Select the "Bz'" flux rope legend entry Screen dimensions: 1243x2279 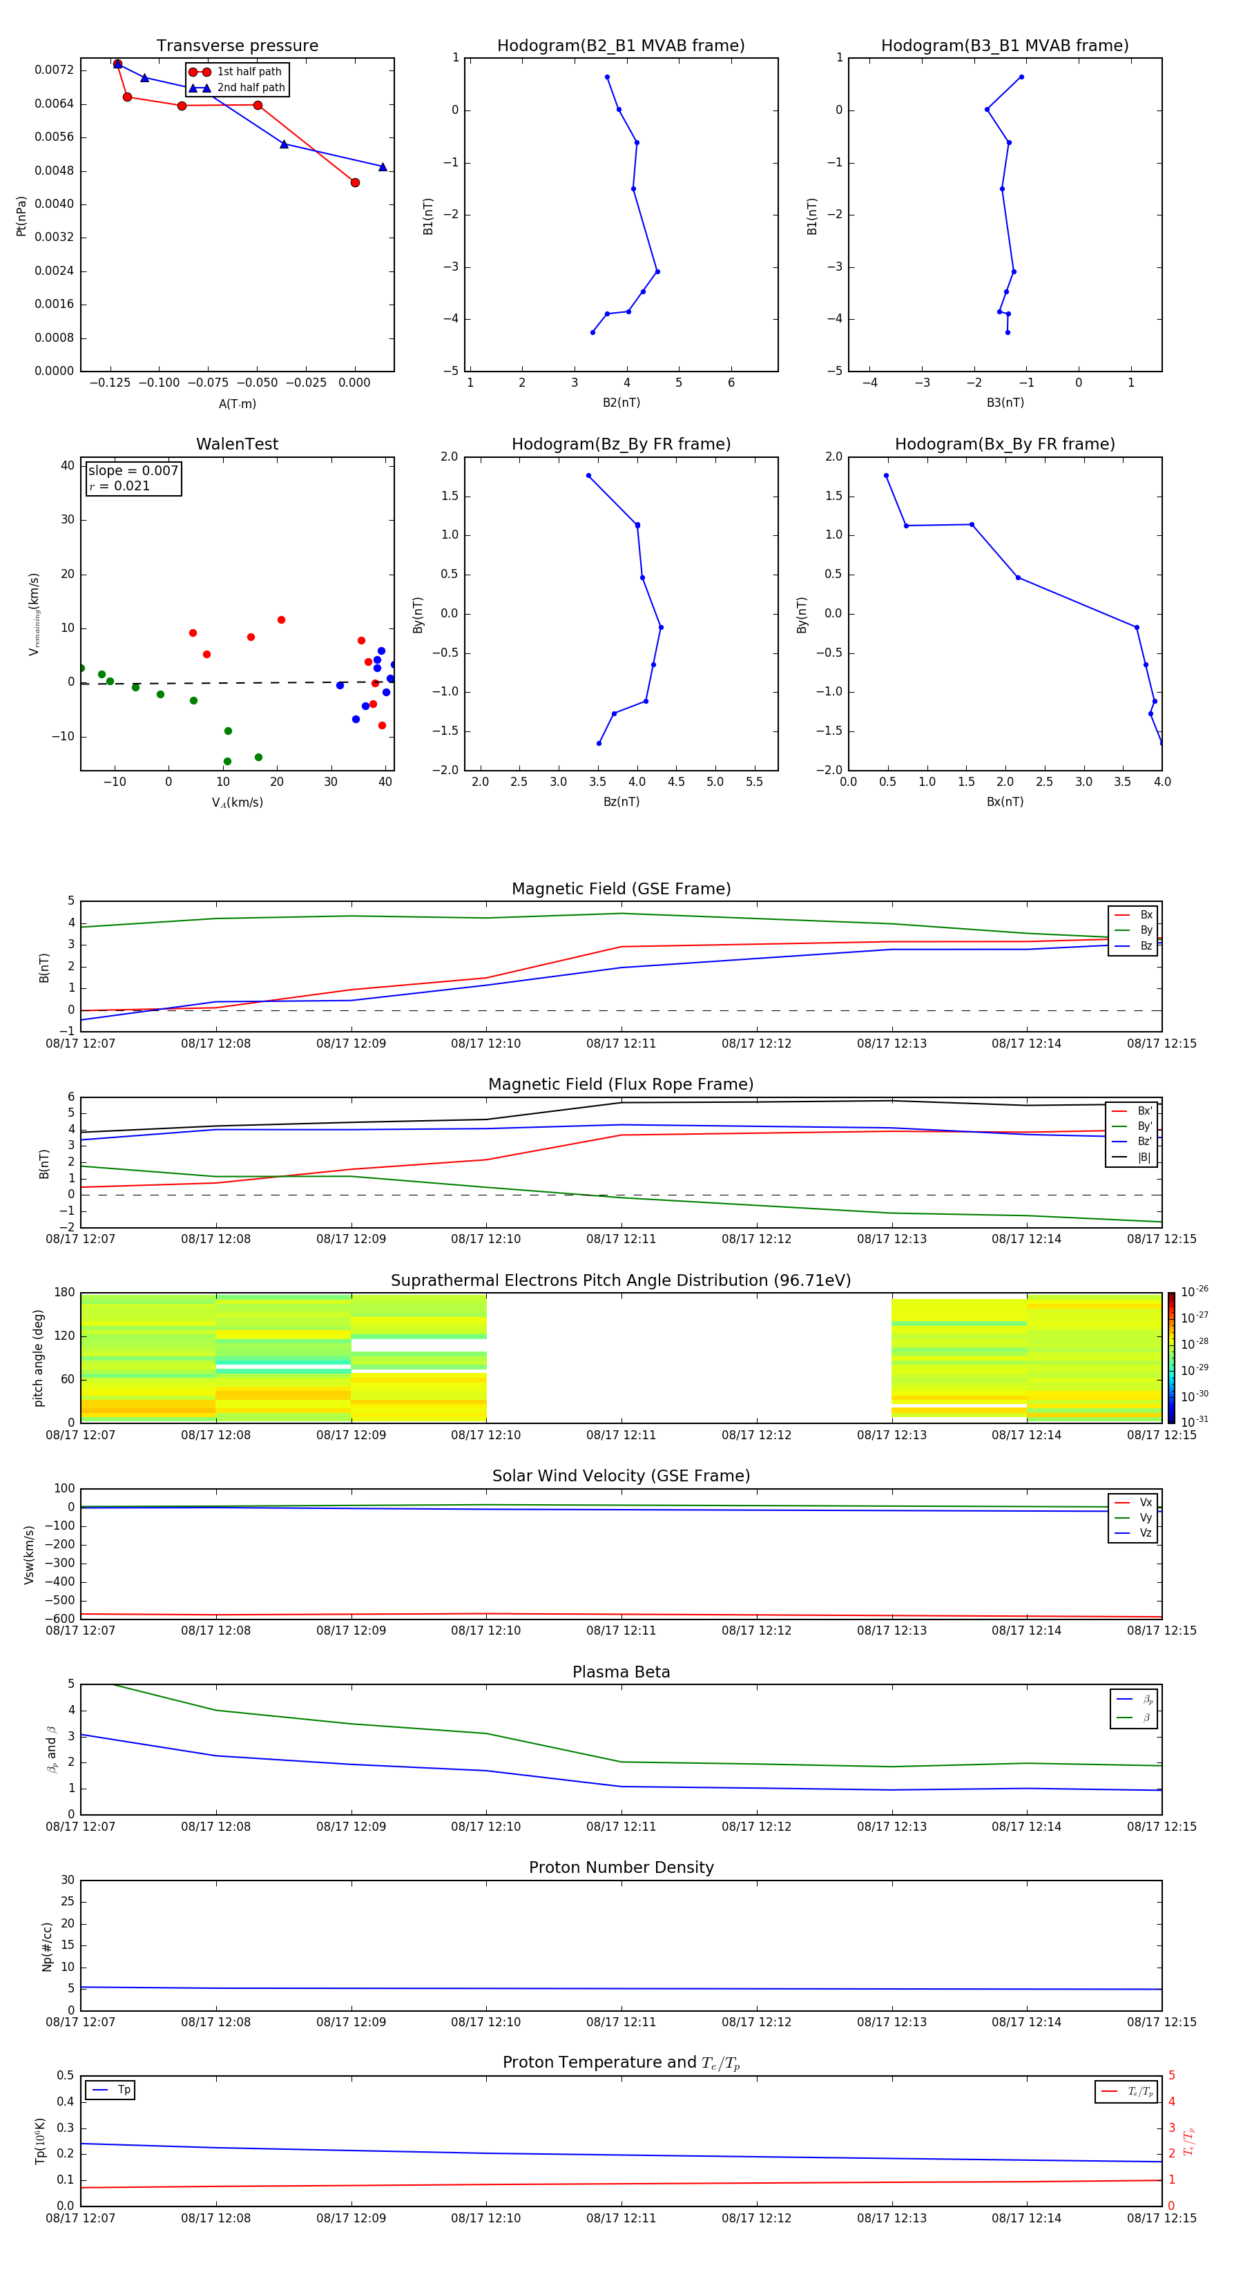click(x=1132, y=1142)
